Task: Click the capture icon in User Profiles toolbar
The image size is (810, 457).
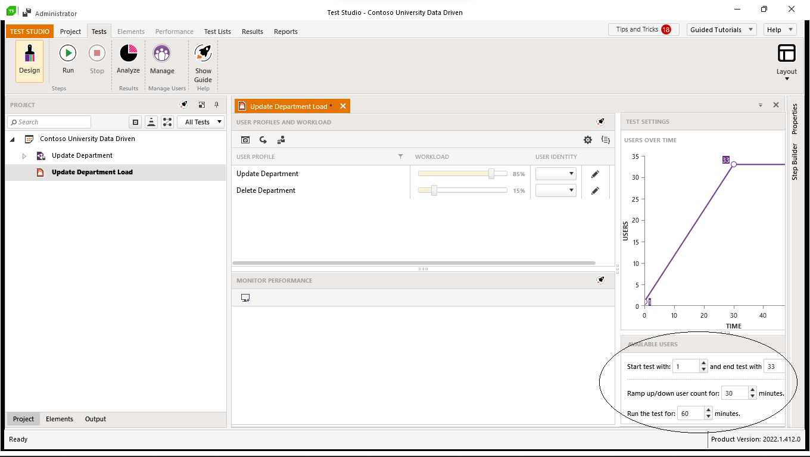Action: point(245,140)
